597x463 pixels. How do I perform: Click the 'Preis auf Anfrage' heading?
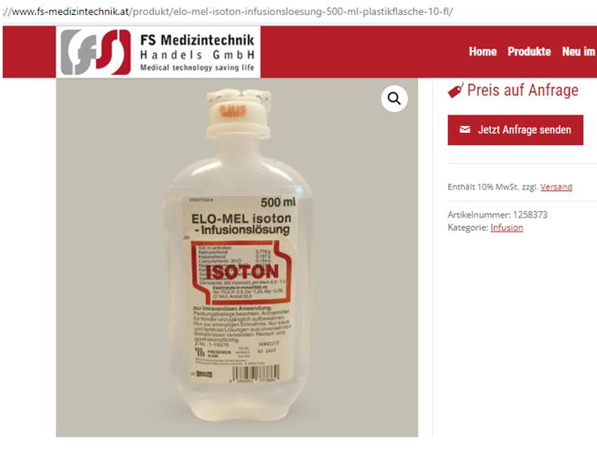(x=522, y=91)
